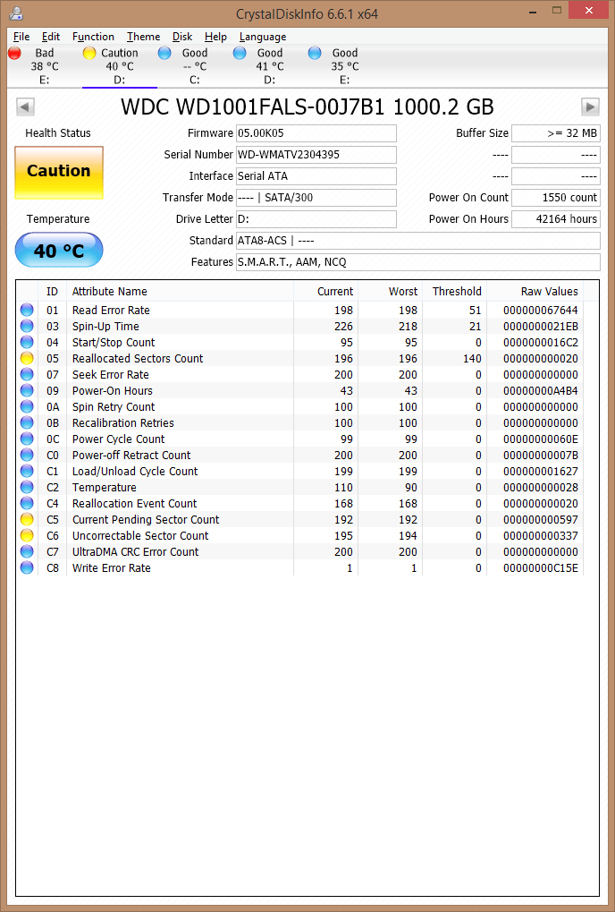The height and width of the screenshot is (912, 615).
Task: Click the Attribute Name column header
Action: pyautogui.click(x=180, y=292)
